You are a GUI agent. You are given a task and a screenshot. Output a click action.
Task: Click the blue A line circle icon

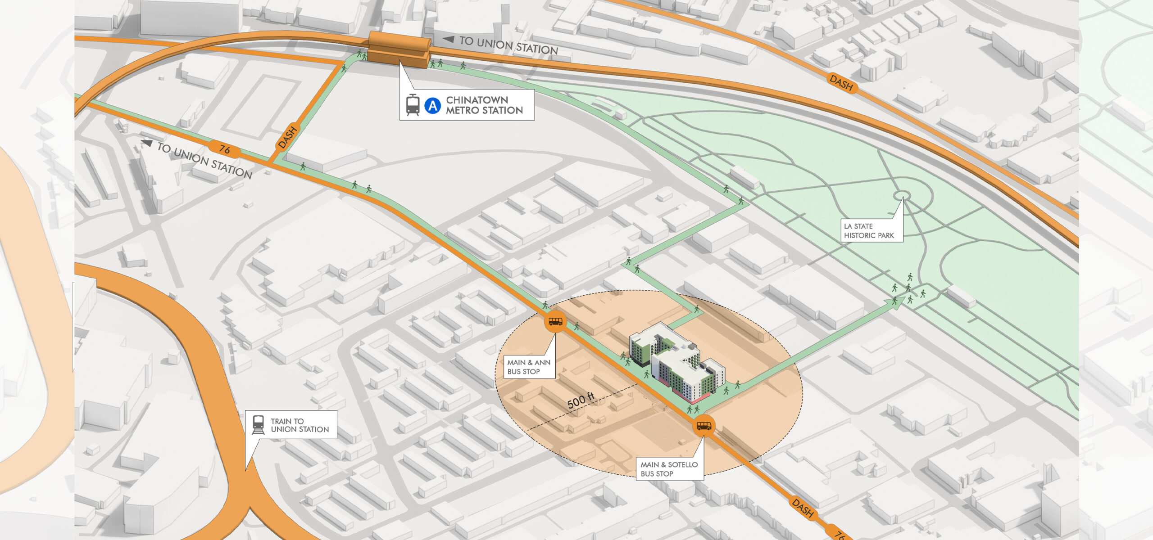pyautogui.click(x=432, y=106)
